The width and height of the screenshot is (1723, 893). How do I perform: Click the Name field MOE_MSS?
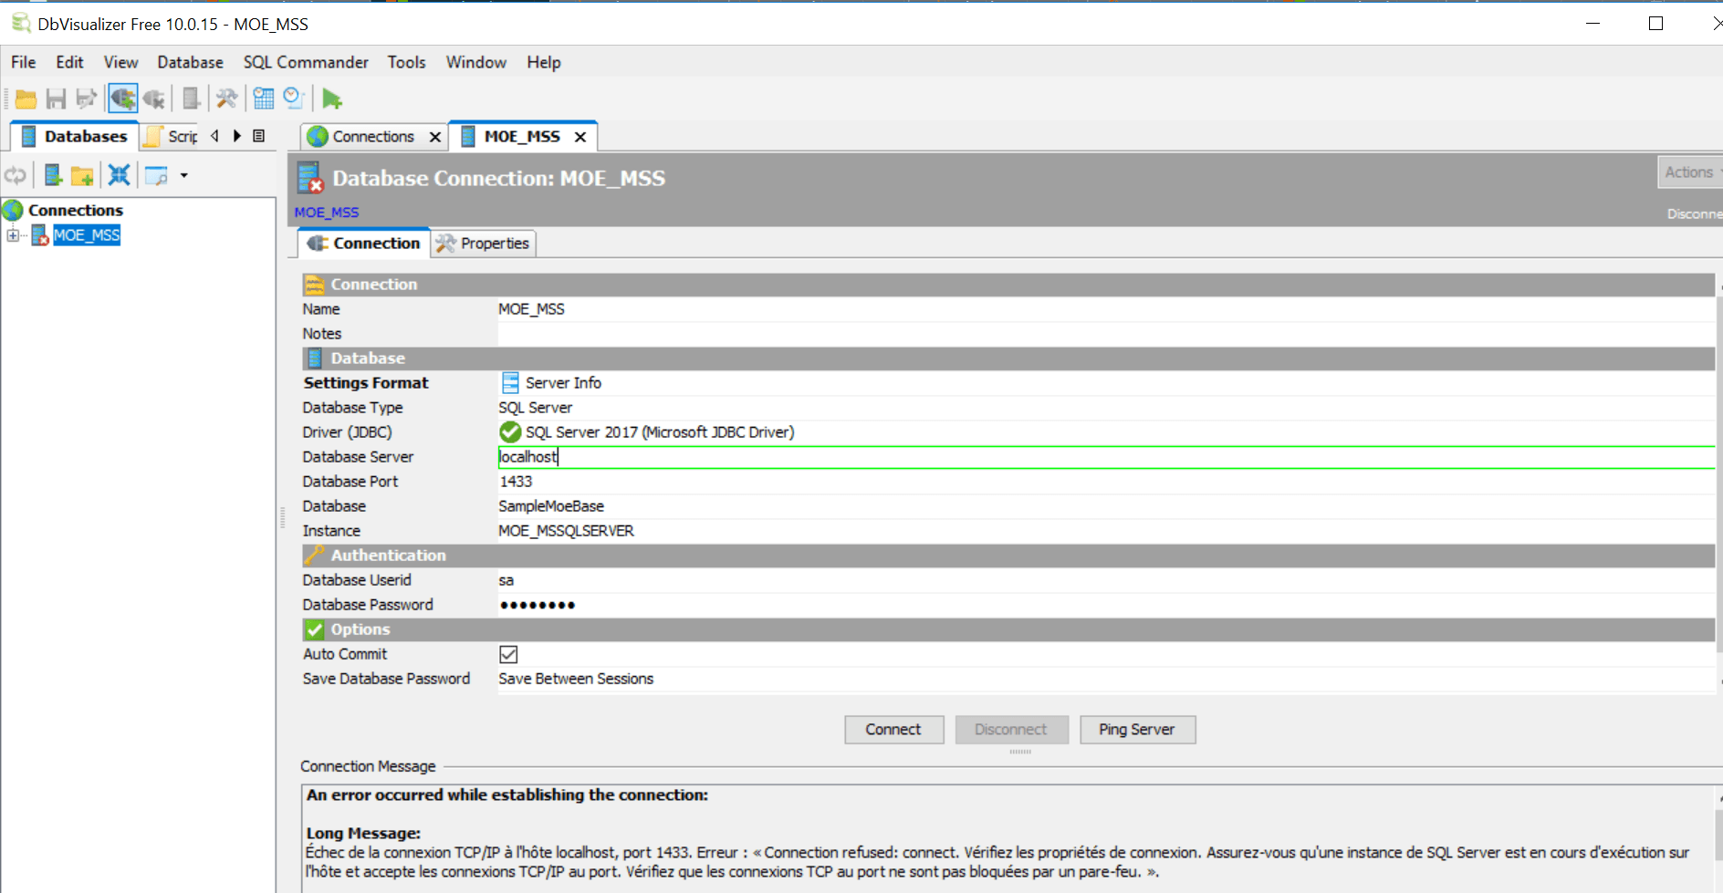point(1106,309)
